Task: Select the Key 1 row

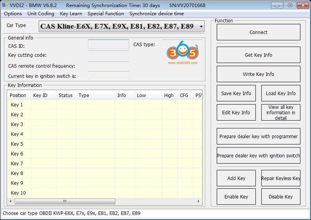Action: (x=104, y=105)
